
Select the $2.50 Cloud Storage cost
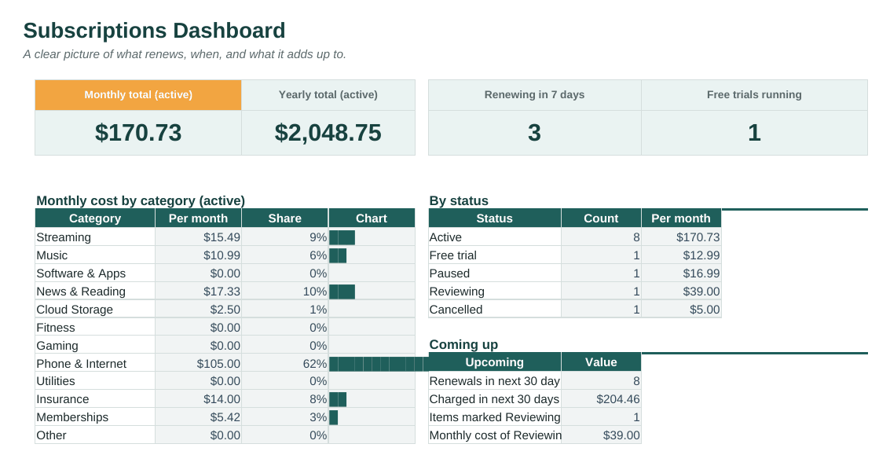point(198,310)
